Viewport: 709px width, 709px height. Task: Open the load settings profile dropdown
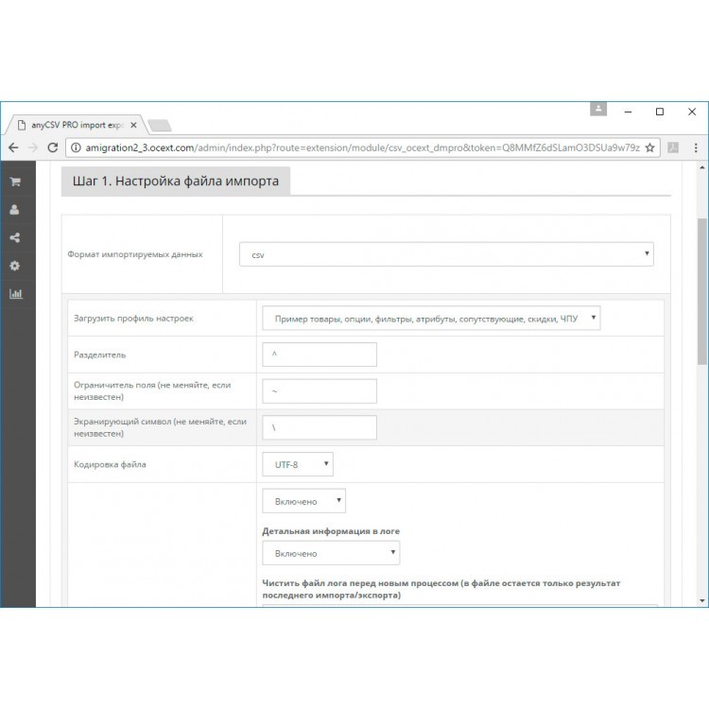point(431,319)
